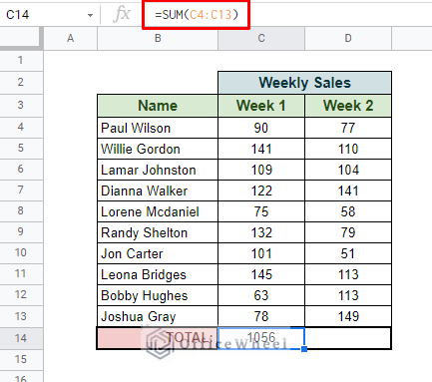The height and width of the screenshot is (382, 432).
Task: Select row 14 header
Action: click(x=21, y=338)
